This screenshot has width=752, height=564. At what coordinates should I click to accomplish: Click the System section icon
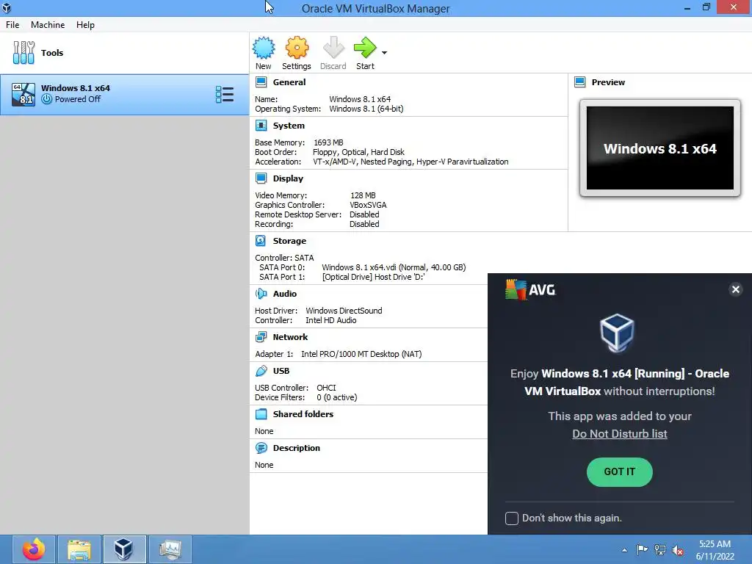coord(261,126)
